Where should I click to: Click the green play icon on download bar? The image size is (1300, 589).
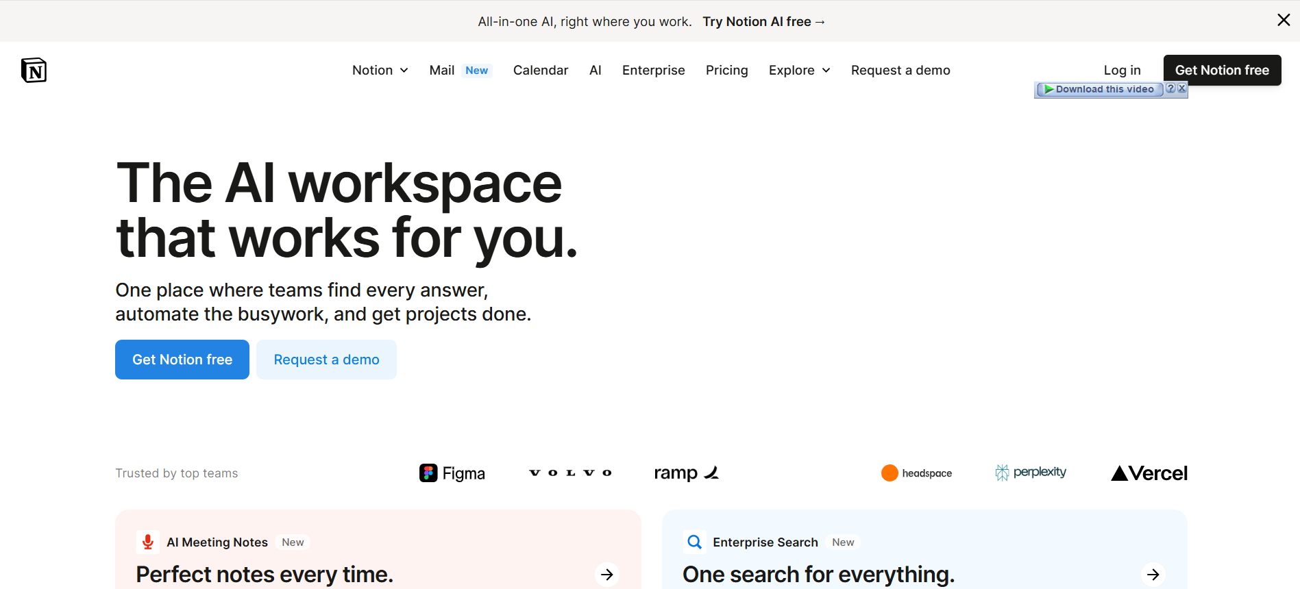pyautogui.click(x=1048, y=89)
